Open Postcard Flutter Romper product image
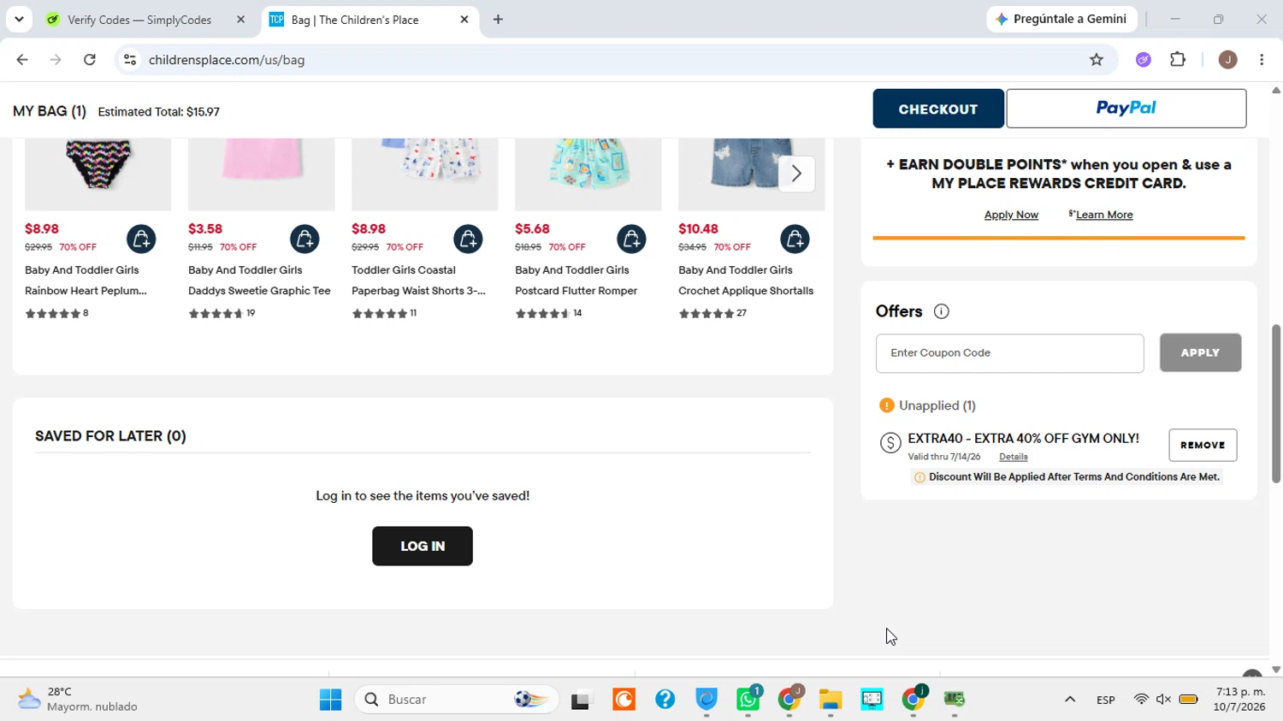 588,174
